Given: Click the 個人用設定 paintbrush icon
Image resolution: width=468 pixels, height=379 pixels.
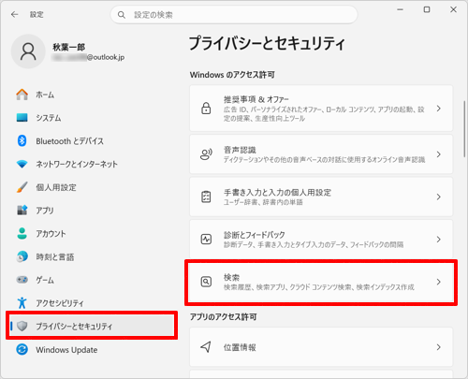Looking at the screenshot, I should pyautogui.click(x=22, y=187).
